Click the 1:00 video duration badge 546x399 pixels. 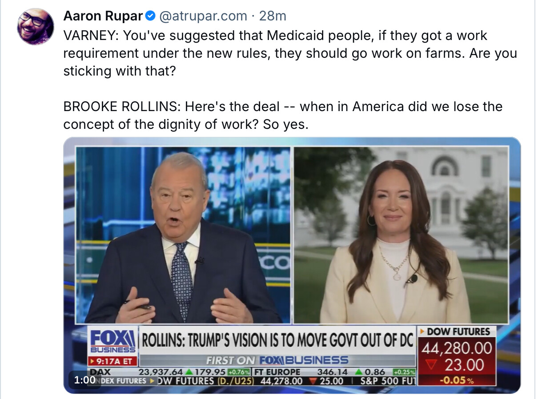coord(84,380)
